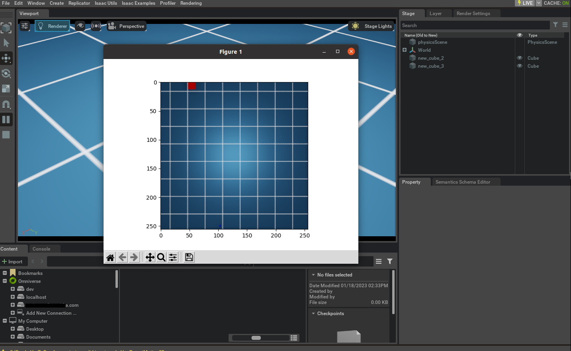Save the matplotlib figure to disk
The width and height of the screenshot is (571, 351).
tap(189, 257)
